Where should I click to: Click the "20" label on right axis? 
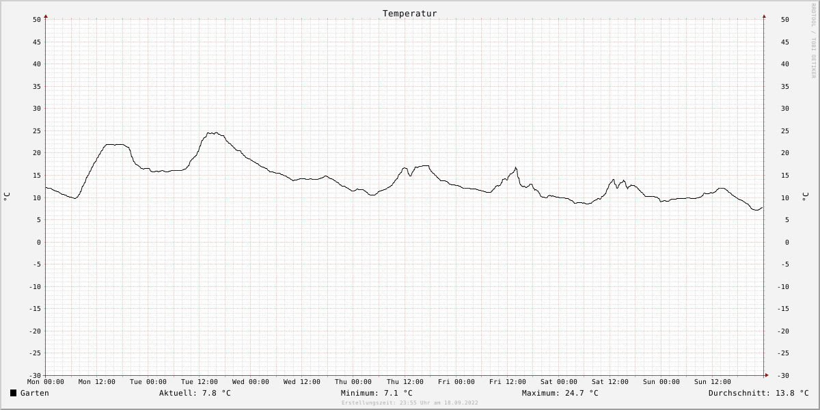coord(785,153)
